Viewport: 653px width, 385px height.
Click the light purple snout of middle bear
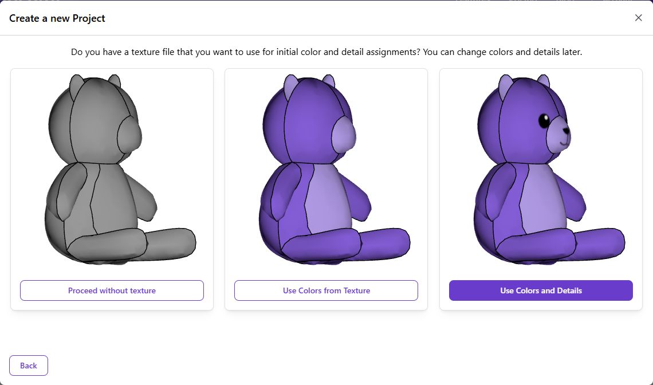click(x=344, y=135)
